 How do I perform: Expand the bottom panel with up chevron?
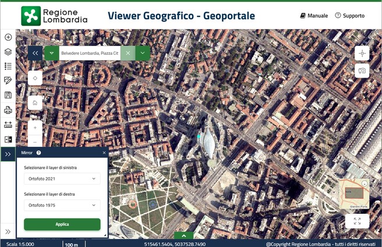183,235
